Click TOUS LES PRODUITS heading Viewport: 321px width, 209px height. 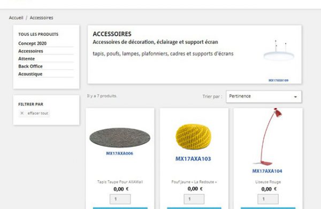39,34
